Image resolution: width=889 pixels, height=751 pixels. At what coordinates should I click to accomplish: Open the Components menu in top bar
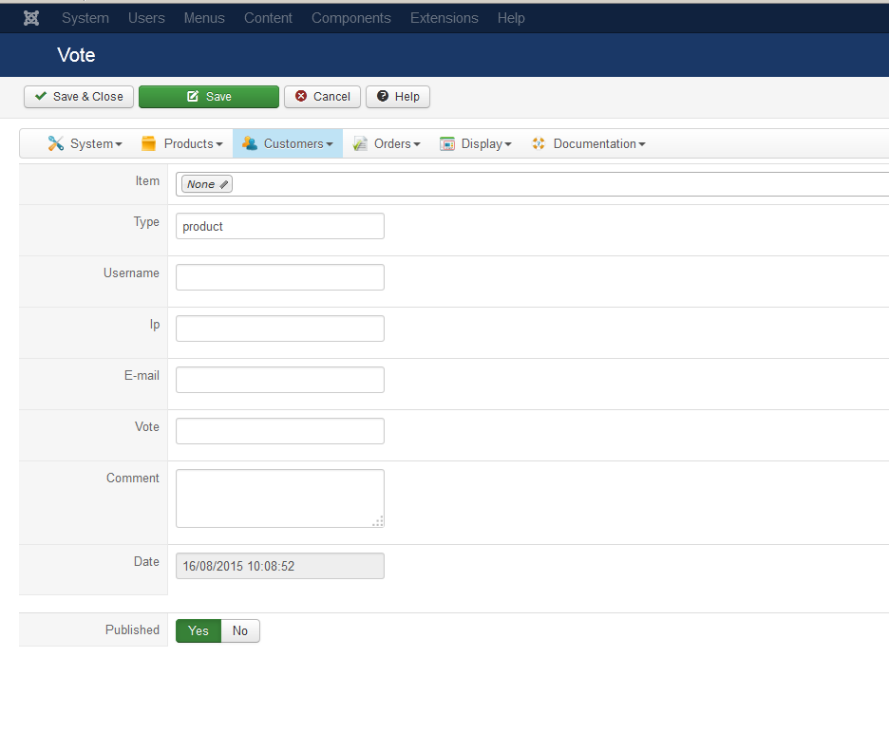pos(350,18)
